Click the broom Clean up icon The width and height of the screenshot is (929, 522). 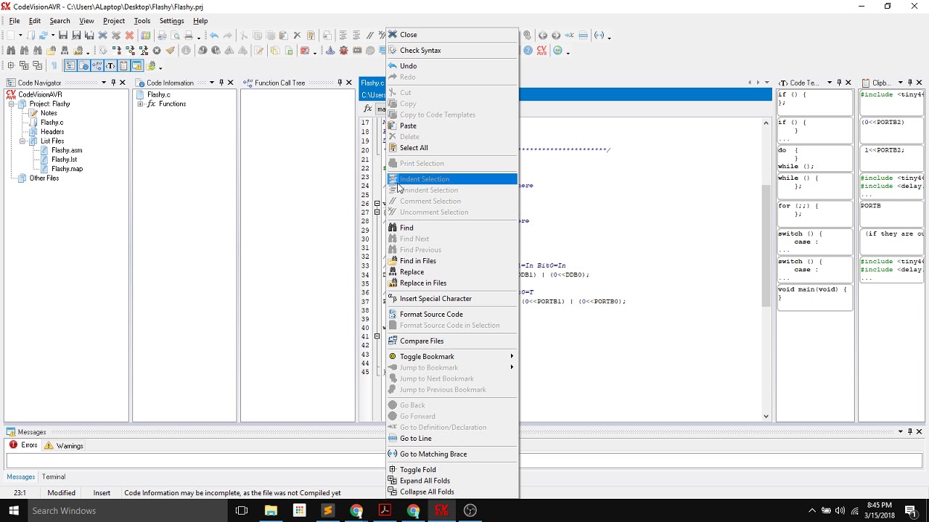click(170, 51)
